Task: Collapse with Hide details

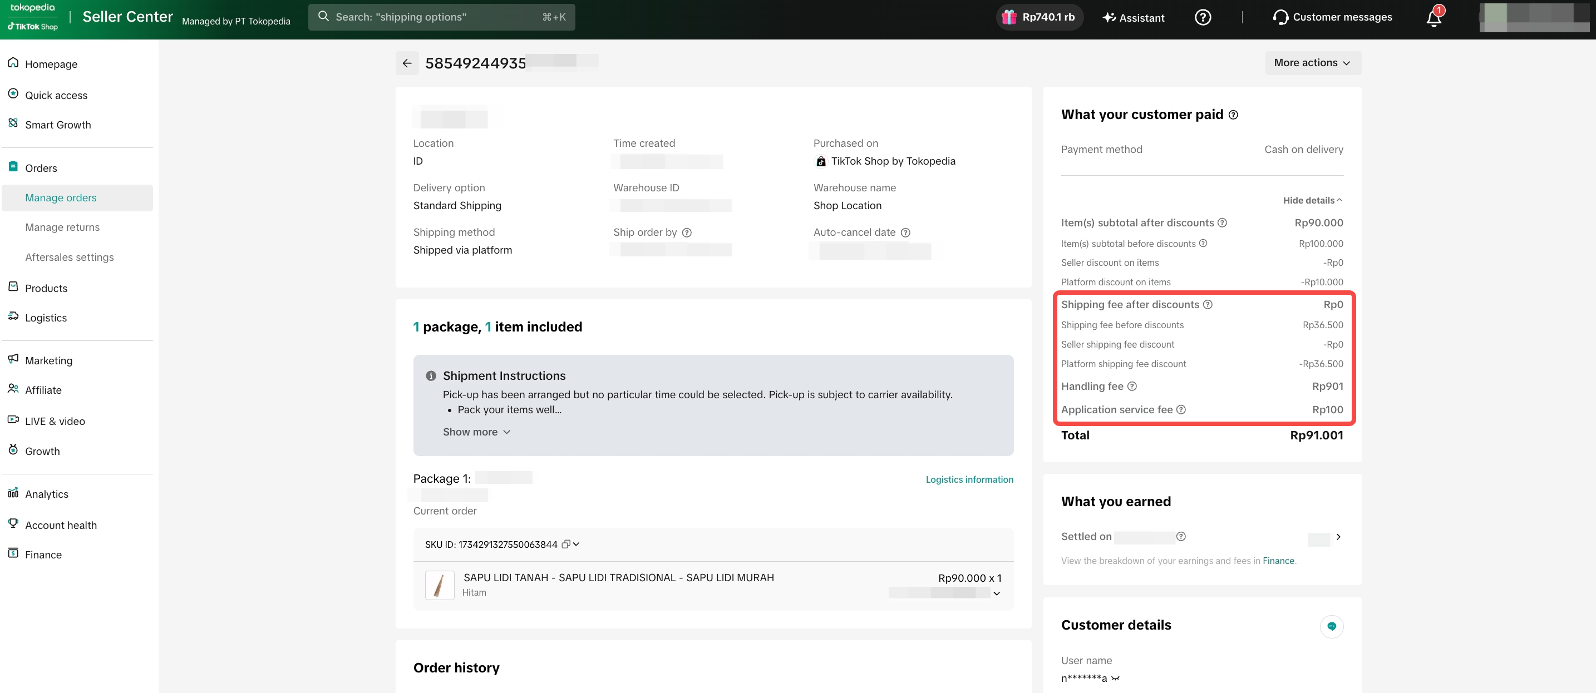Action: click(1312, 201)
